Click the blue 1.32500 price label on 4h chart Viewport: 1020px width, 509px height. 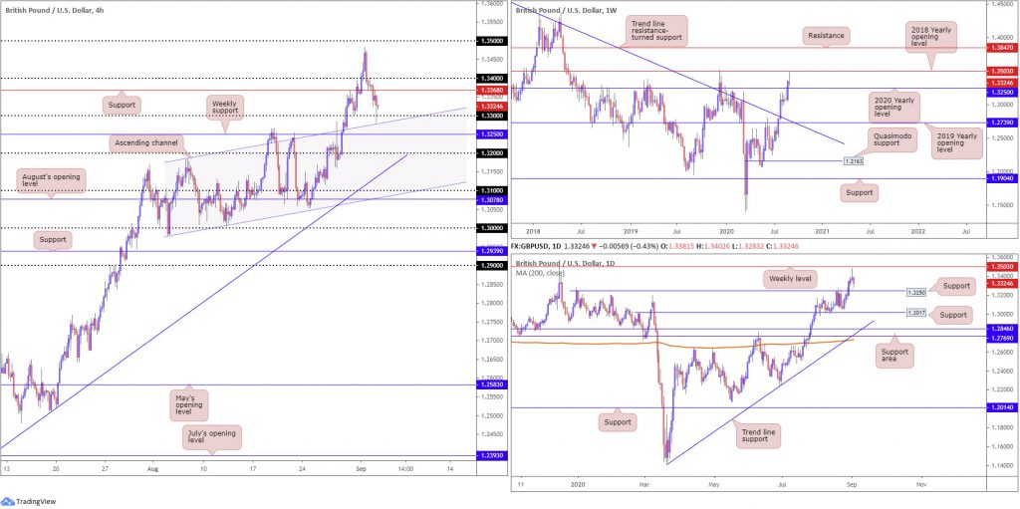(x=490, y=134)
